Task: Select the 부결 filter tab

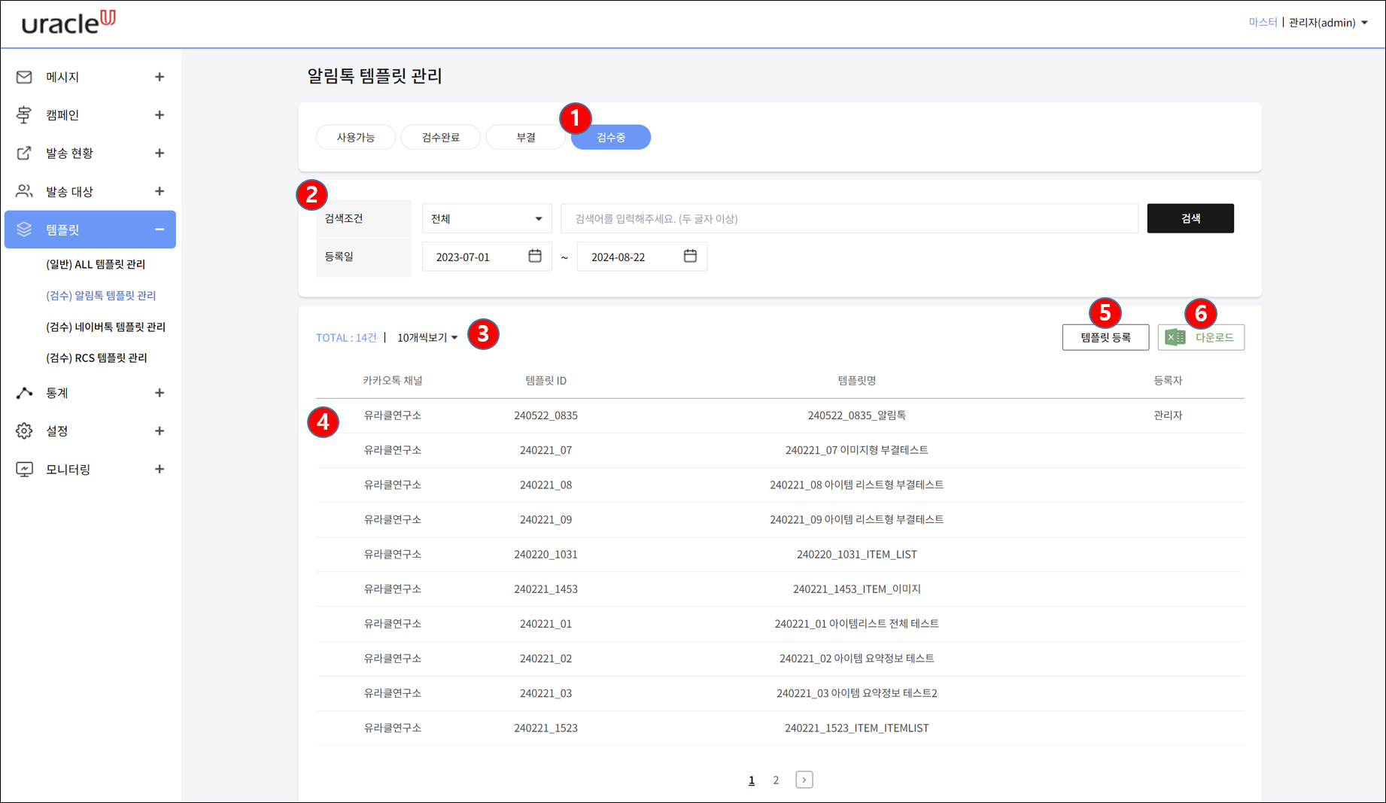Action: pyautogui.click(x=526, y=137)
